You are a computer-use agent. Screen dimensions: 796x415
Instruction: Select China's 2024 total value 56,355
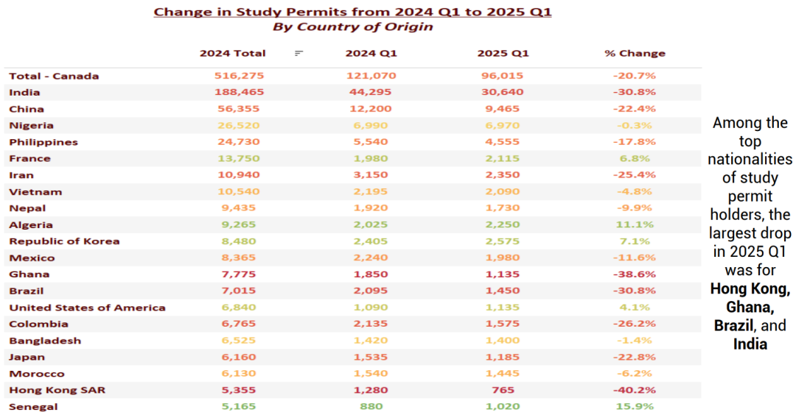(239, 109)
